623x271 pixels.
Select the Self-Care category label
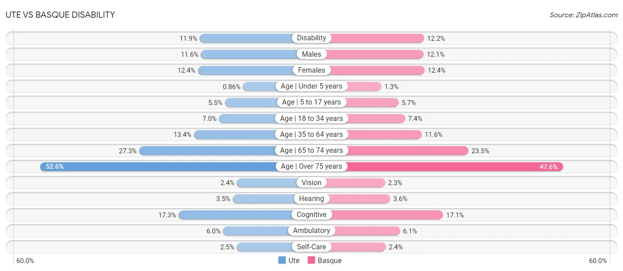[x=311, y=247]
